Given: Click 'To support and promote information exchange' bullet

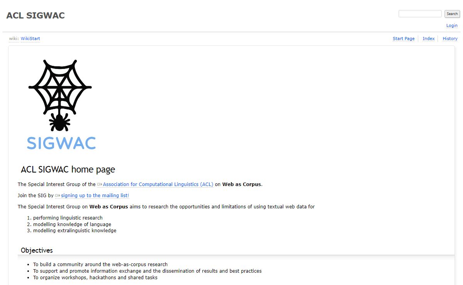Looking at the screenshot, I should 147,271.
